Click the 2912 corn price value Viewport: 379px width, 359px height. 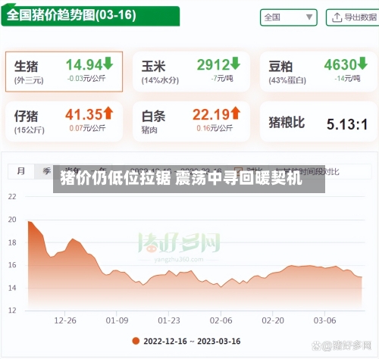click(x=213, y=64)
